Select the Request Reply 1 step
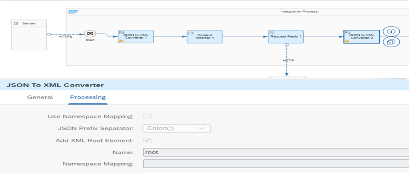This screenshot has height=173, width=409. (x=286, y=36)
